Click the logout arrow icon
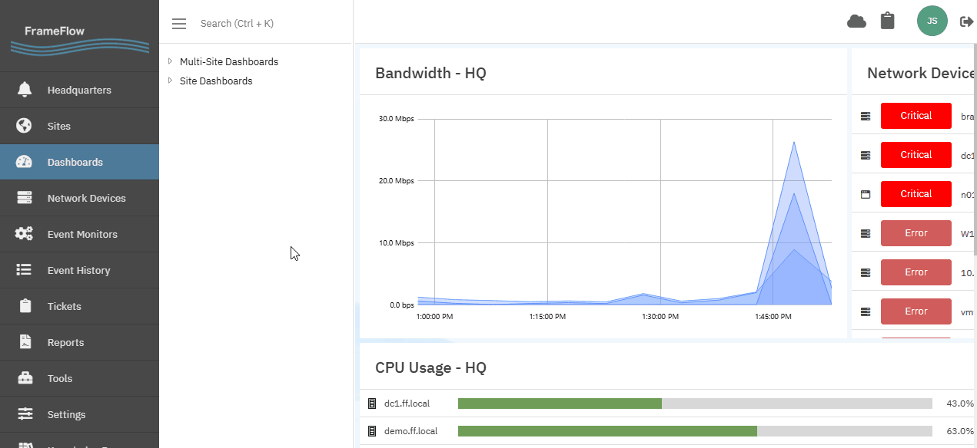Screen dimensions: 977x448 (967, 21)
